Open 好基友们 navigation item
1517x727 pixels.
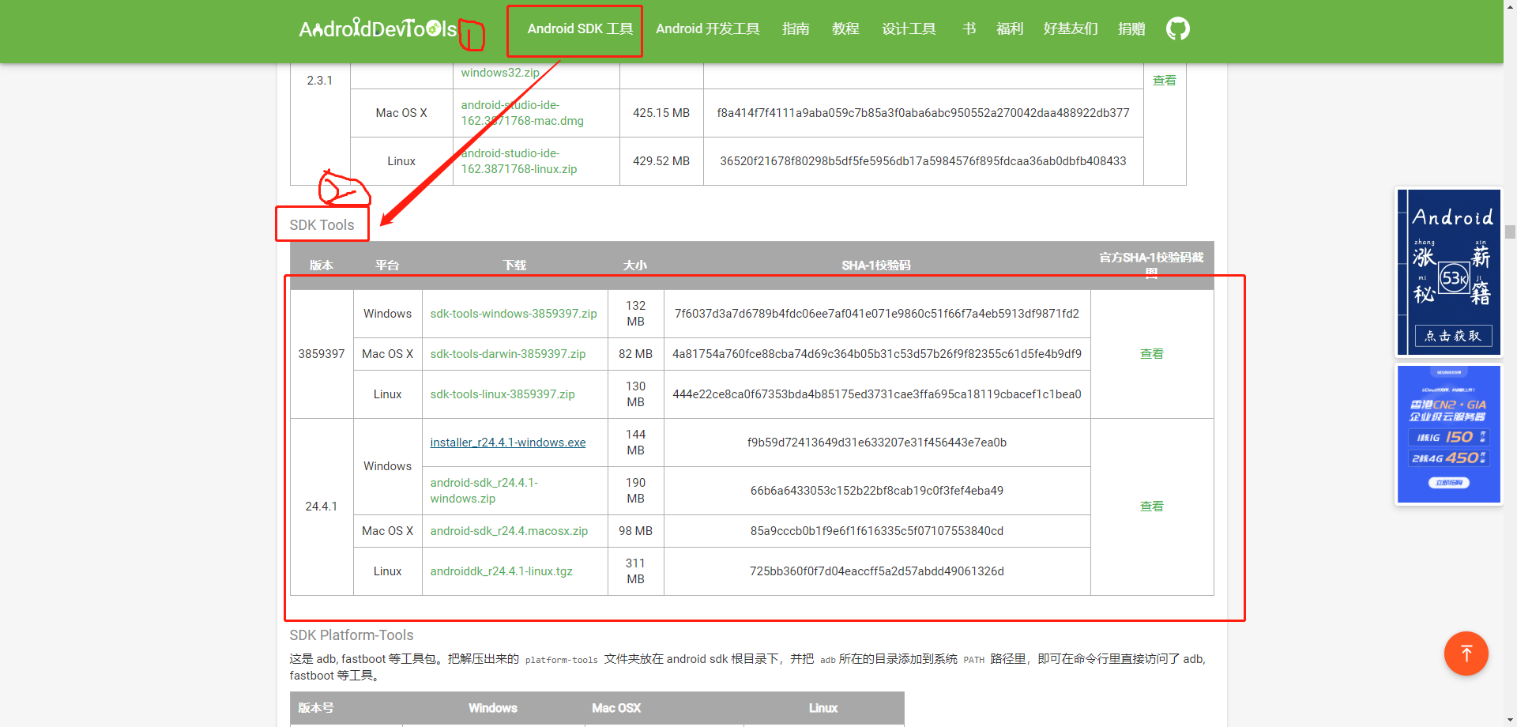tap(1071, 29)
